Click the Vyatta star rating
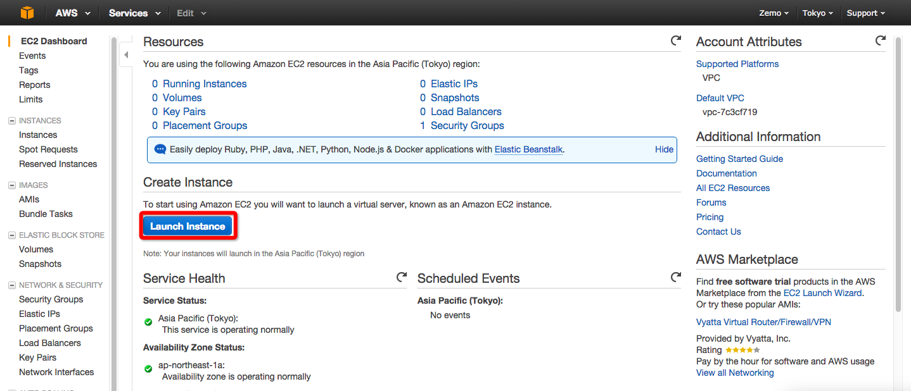This screenshot has height=391, width=911. point(742,350)
